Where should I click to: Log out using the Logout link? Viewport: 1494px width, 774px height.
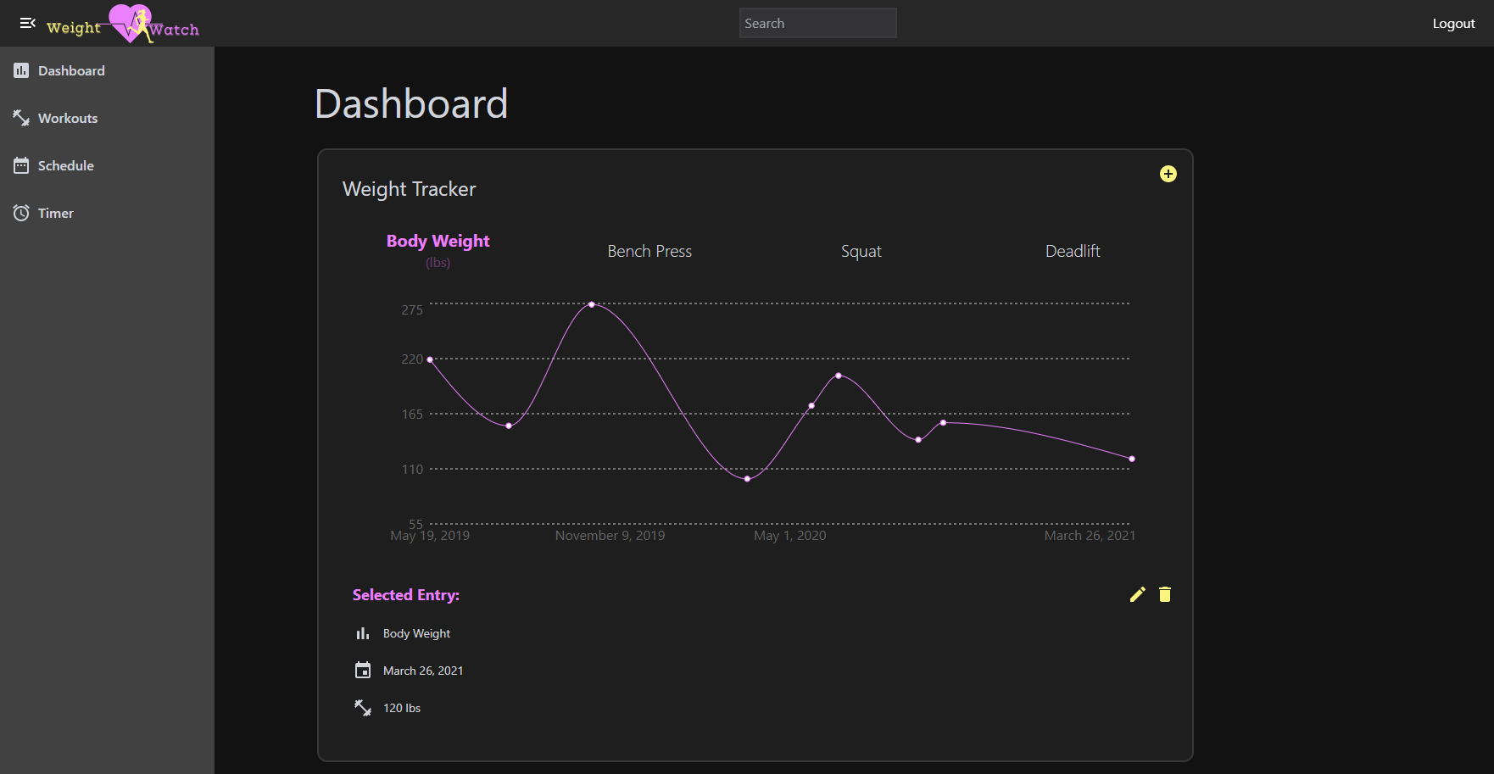(1453, 24)
